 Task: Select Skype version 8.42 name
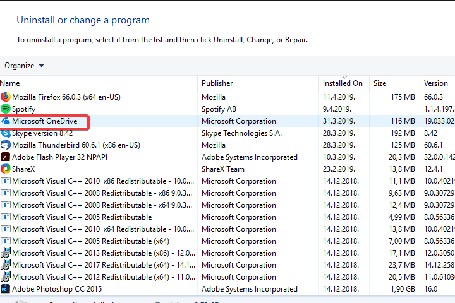[42, 133]
